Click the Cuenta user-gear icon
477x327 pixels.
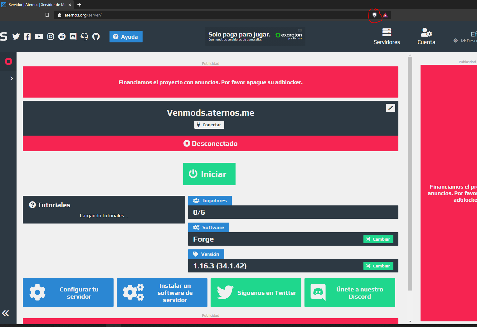click(426, 32)
